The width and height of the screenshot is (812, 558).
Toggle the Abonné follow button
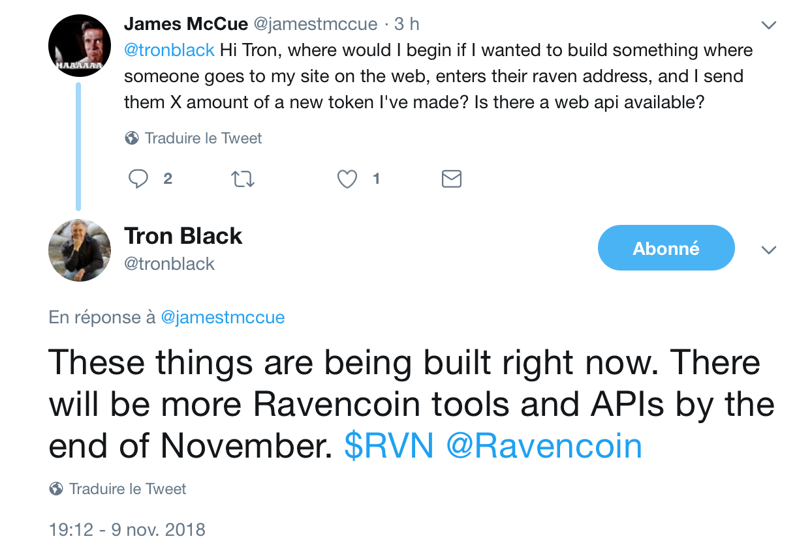(x=666, y=248)
